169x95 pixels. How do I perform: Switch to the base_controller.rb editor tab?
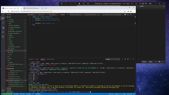[76, 15]
